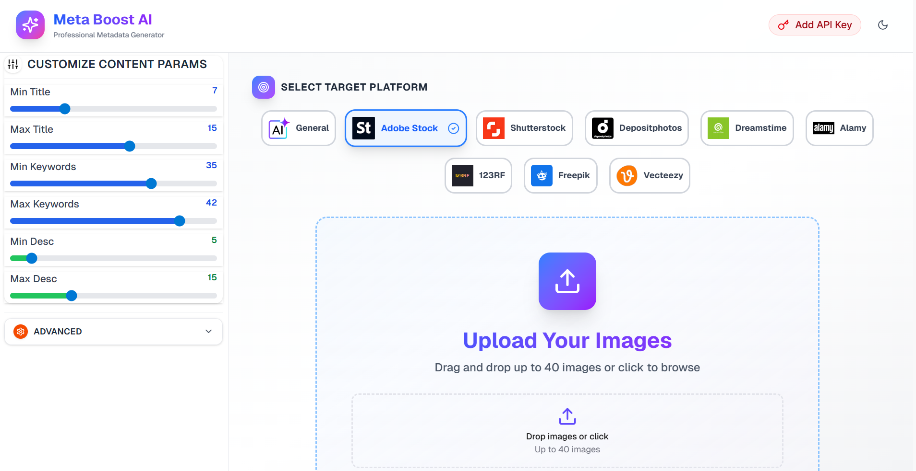Click the 123RF dark logo icon
This screenshot has height=471, width=916.
(462, 175)
